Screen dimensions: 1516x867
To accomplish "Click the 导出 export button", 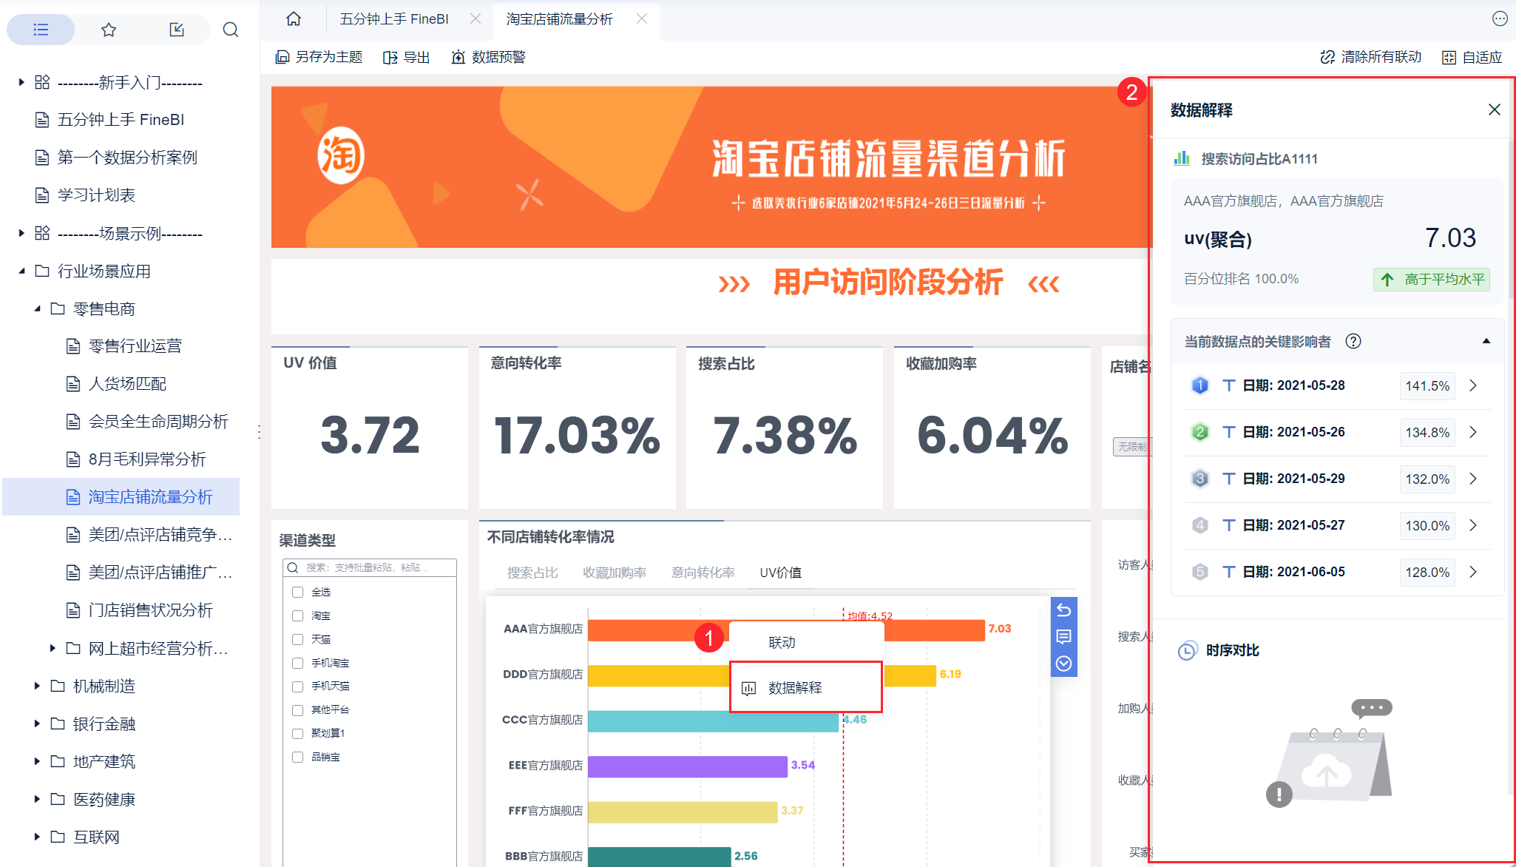I will (407, 57).
